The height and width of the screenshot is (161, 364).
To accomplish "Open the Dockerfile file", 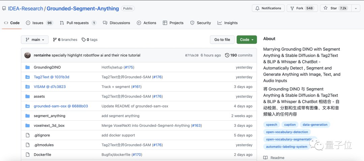I will (42, 155).
